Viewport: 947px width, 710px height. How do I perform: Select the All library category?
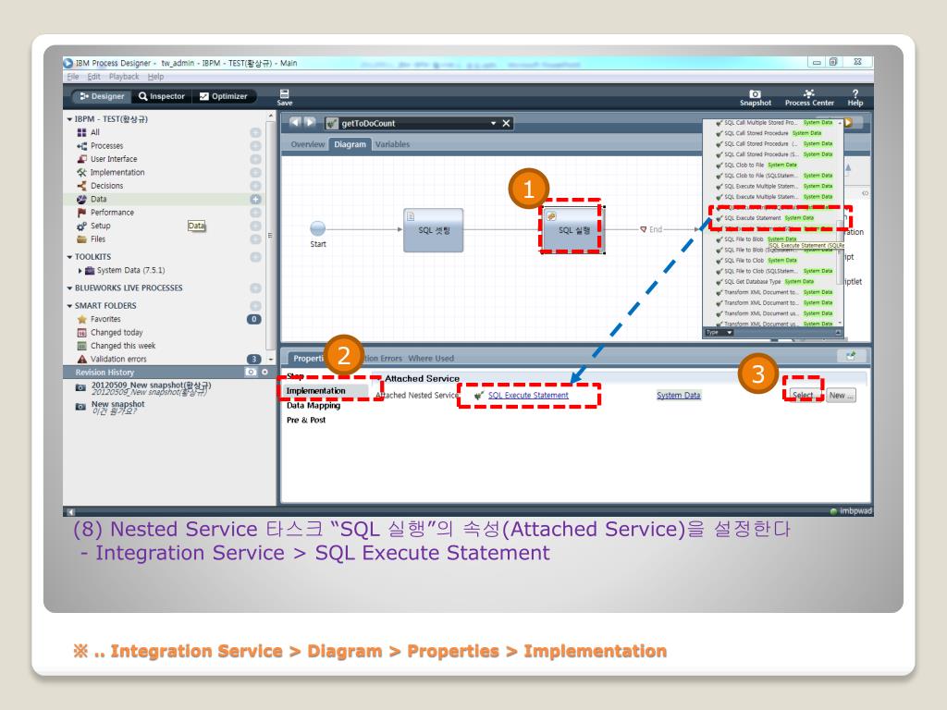[89, 132]
